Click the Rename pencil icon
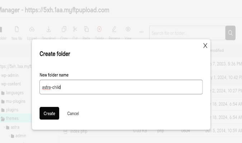This screenshot has height=143, width=242. pos(114,29)
